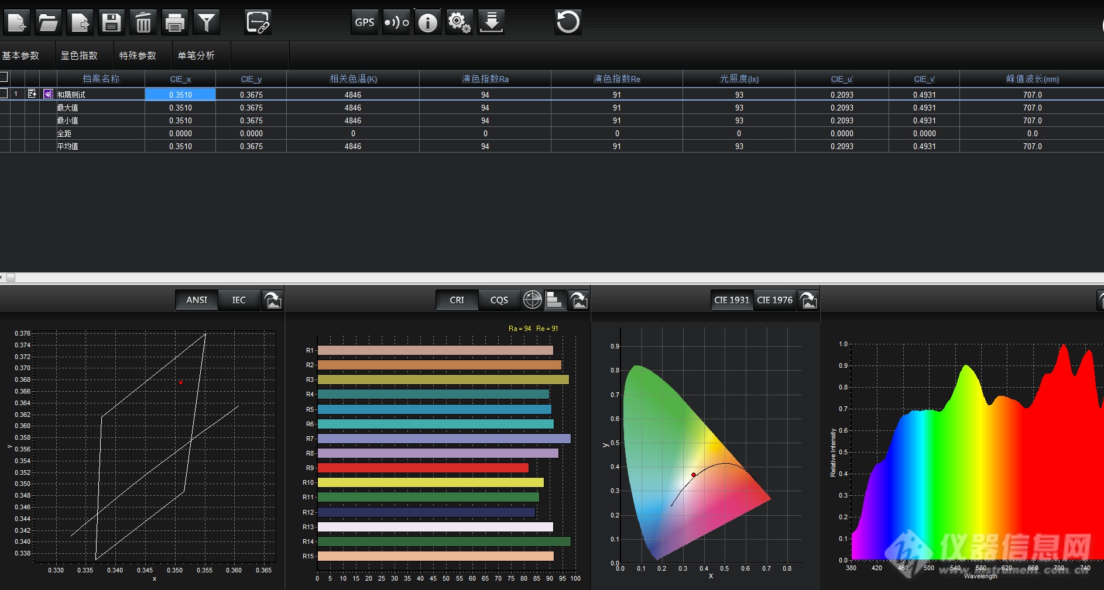The image size is (1104, 590).
Task: Click the 档案名称 column header
Action: click(x=101, y=78)
